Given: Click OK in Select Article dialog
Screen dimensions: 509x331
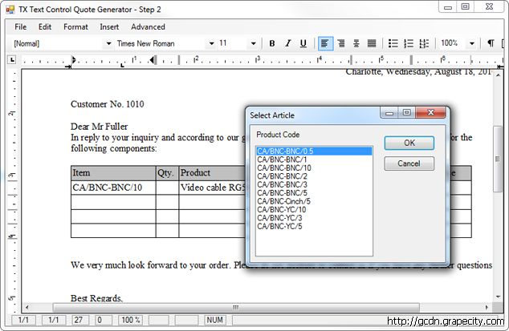Looking at the screenshot, I should pos(409,143).
